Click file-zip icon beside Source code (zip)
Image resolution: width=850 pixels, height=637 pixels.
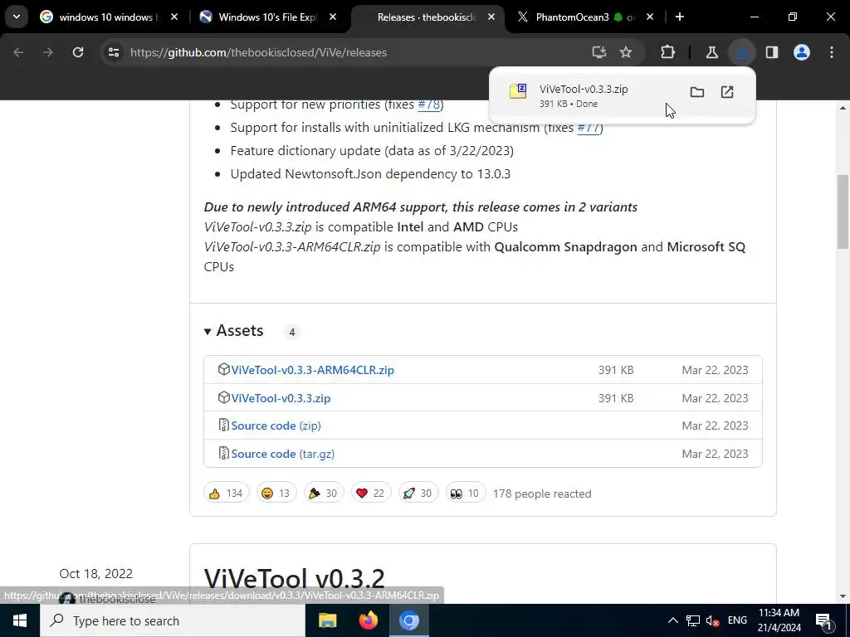click(x=223, y=425)
